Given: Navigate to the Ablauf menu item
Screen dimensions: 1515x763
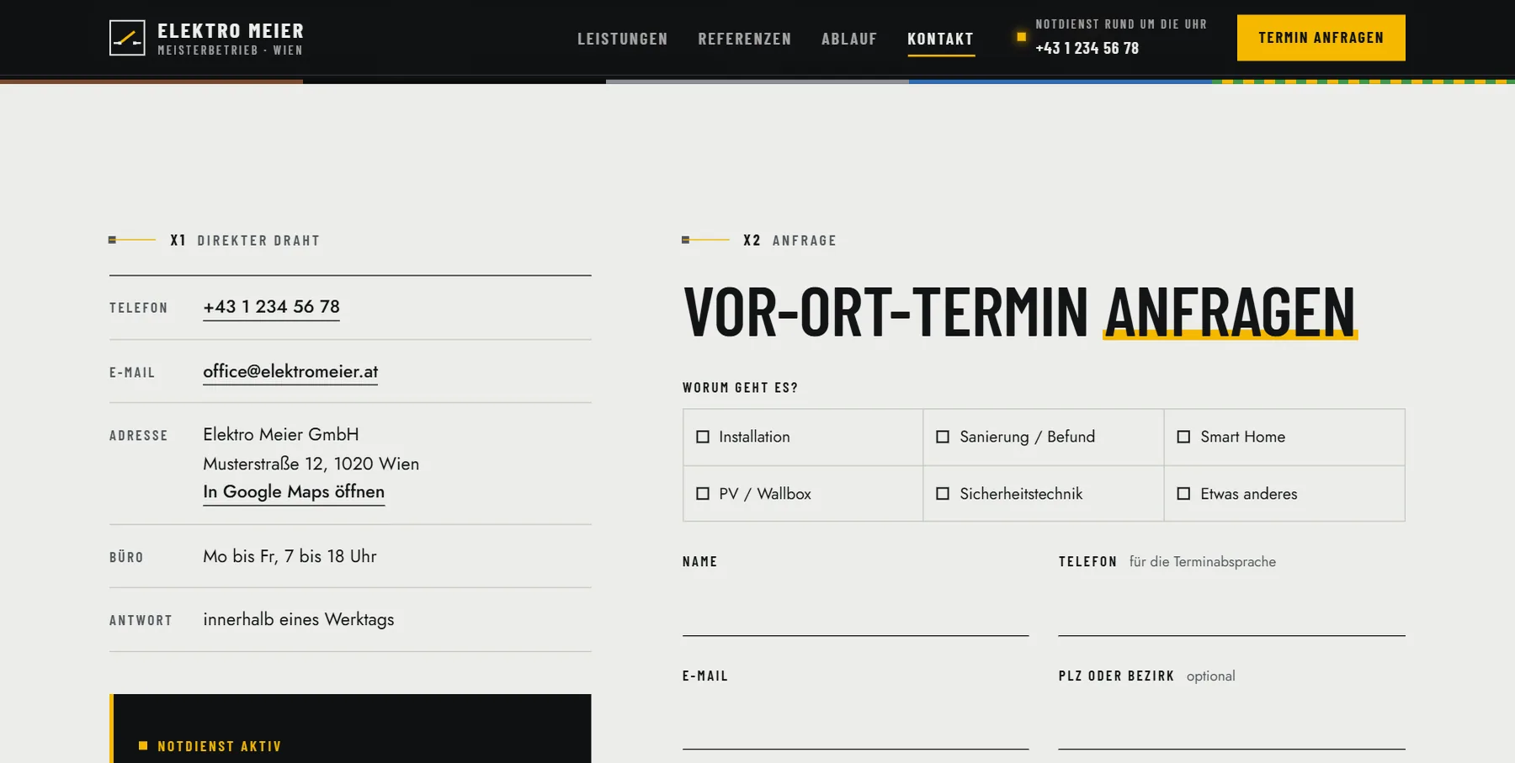Looking at the screenshot, I should coord(849,39).
